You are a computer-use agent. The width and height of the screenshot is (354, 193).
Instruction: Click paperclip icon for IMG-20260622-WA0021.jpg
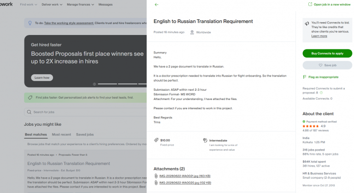click(156, 176)
